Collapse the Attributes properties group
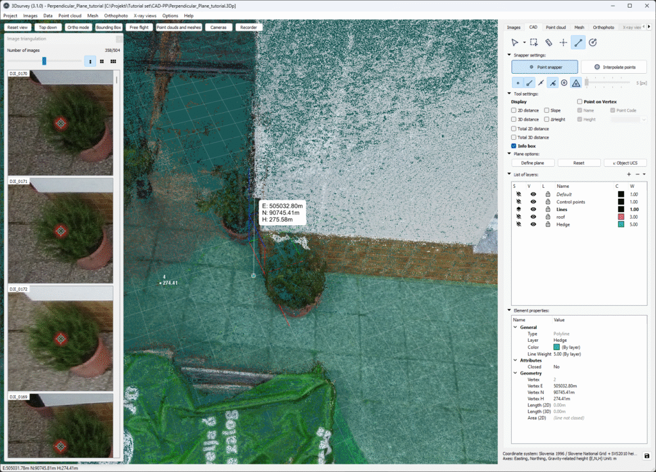 click(516, 360)
